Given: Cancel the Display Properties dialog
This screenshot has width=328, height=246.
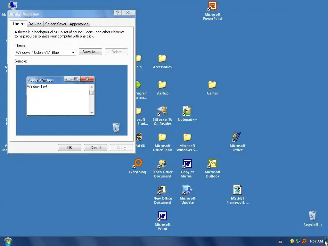Looking at the screenshot, I should tap(95, 147).
